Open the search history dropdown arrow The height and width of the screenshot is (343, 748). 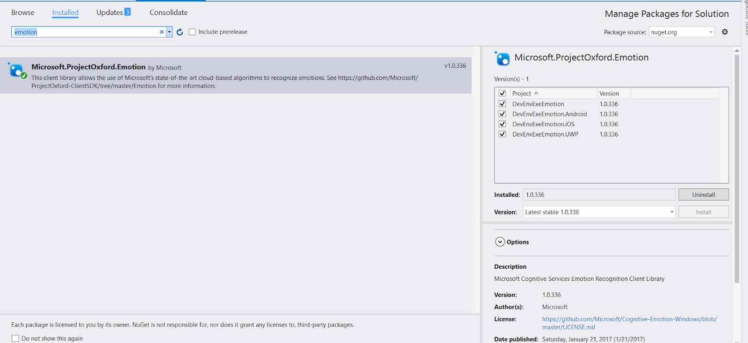(x=169, y=32)
